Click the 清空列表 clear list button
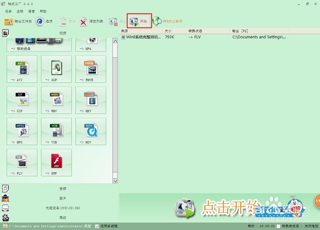Image resolution: width=320 pixels, height=230 pixels. click(x=92, y=21)
